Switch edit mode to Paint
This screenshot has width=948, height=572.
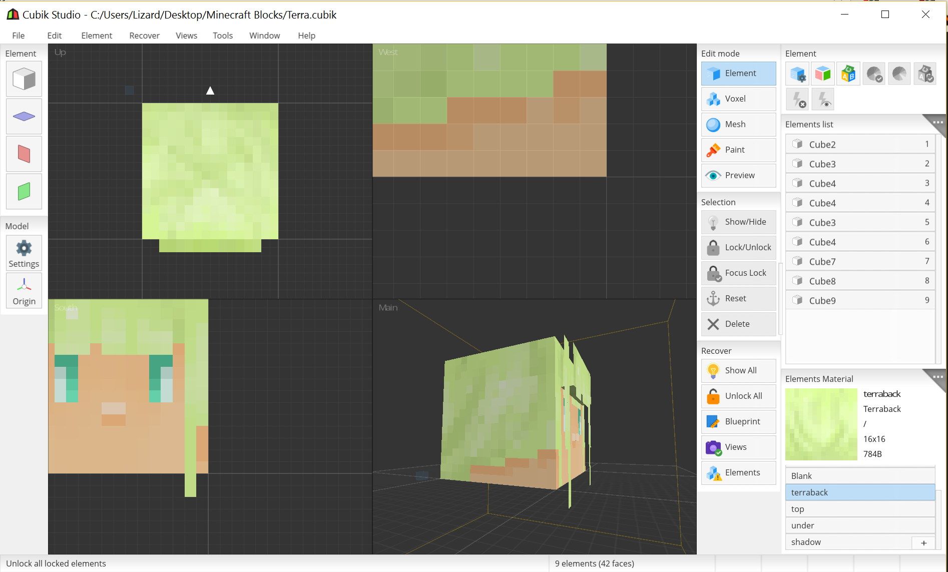point(738,150)
